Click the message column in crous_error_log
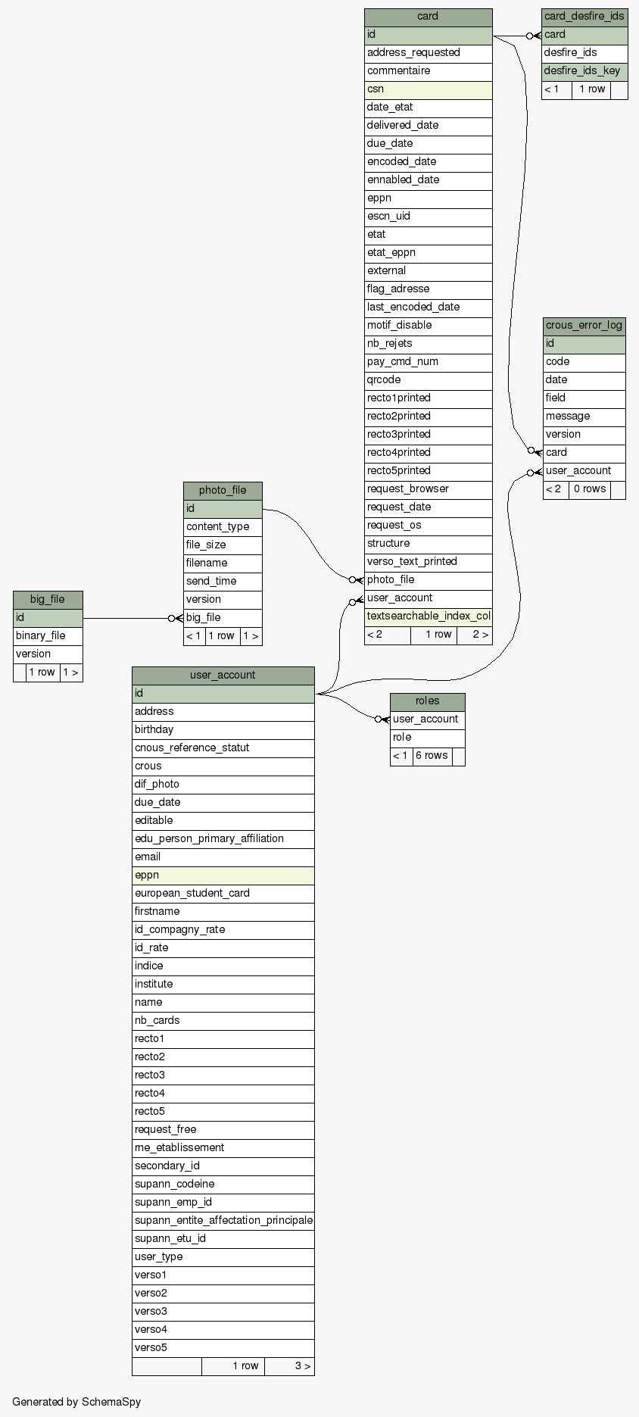Viewport: 639px width, 1417px height. [584, 417]
